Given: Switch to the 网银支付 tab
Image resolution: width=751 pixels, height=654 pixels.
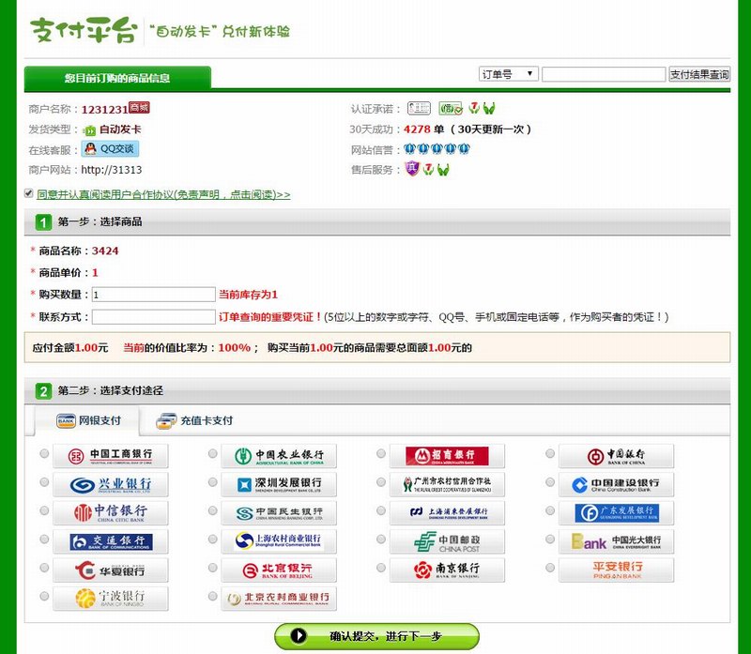Looking at the screenshot, I should [x=86, y=420].
